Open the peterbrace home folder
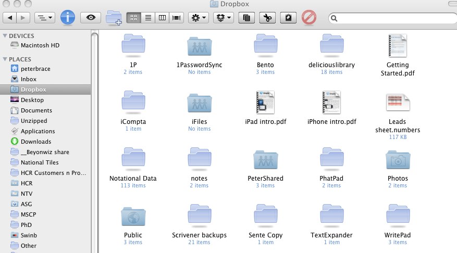The height and width of the screenshot is (253, 457). click(x=45, y=69)
